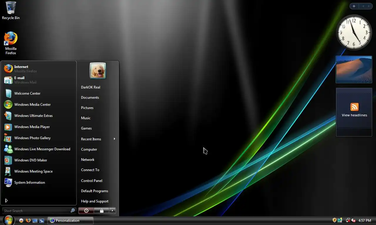Click the 4:57 PM taskbar clock
Screen dimensions: 376x225
(x=365, y=221)
